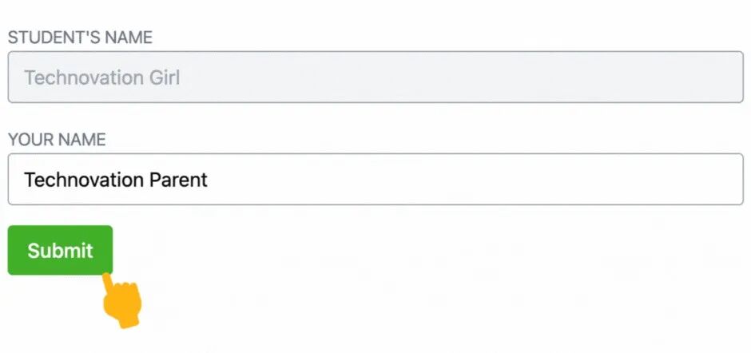This screenshot has width=751, height=353.
Task: Click the "YOUR NAME" label
Action: pos(57,140)
